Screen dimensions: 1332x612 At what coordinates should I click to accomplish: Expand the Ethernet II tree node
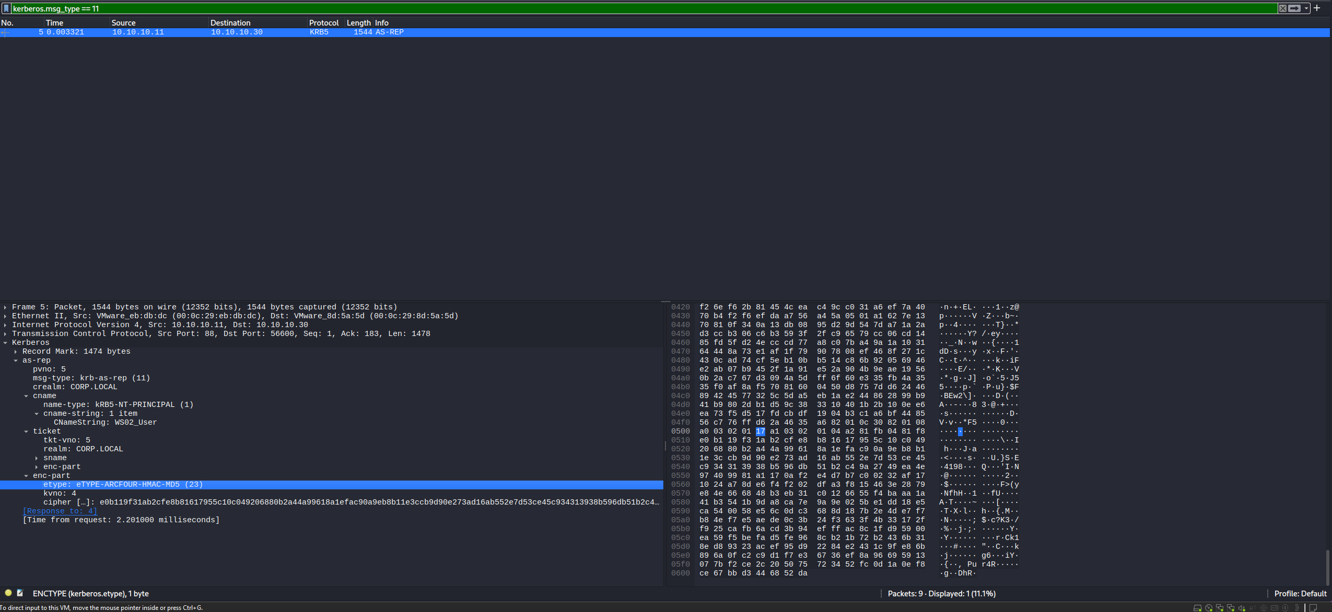pos(5,316)
